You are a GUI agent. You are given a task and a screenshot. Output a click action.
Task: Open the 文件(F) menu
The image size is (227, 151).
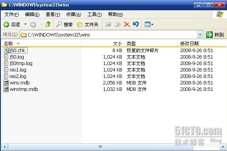tap(11, 14)
